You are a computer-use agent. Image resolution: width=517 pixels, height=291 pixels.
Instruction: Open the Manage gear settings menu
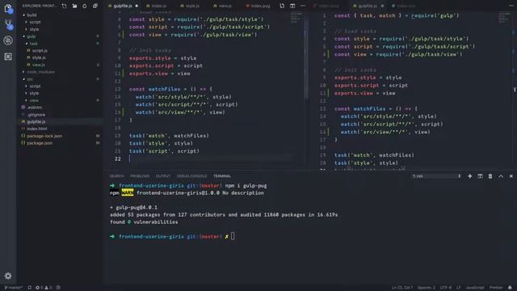coord(8,276)
